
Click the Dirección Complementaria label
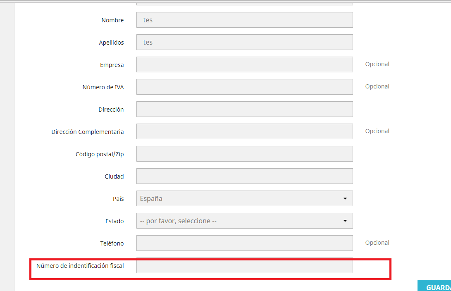pos(88,132)
